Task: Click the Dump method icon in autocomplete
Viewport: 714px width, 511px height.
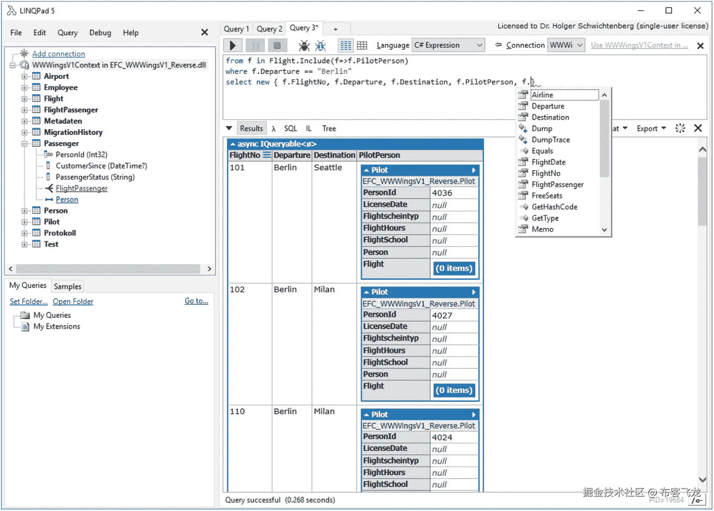Action: (x=523, y=128)
